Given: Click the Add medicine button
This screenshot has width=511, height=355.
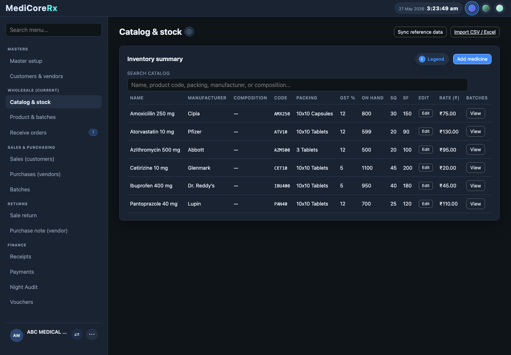Looking at the screenshot, I should coord(472,59).
